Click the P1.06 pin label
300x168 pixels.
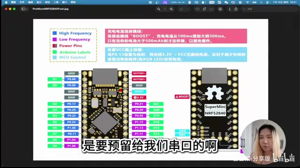[71, 146]
